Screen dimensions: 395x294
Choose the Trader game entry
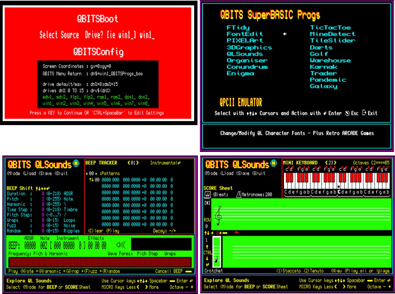point(324,74)
